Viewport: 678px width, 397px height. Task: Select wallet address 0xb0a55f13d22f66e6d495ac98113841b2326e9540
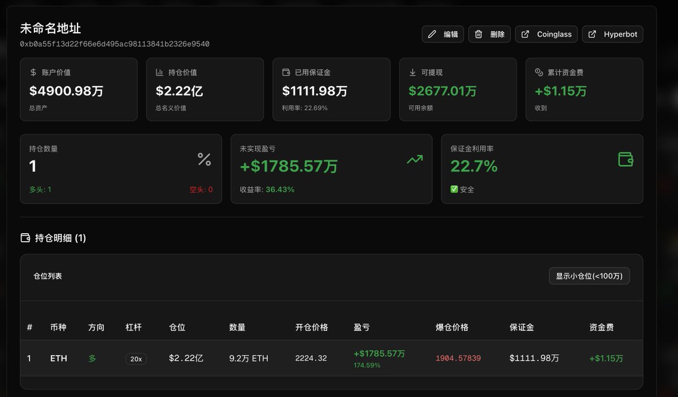coord(115,44)
